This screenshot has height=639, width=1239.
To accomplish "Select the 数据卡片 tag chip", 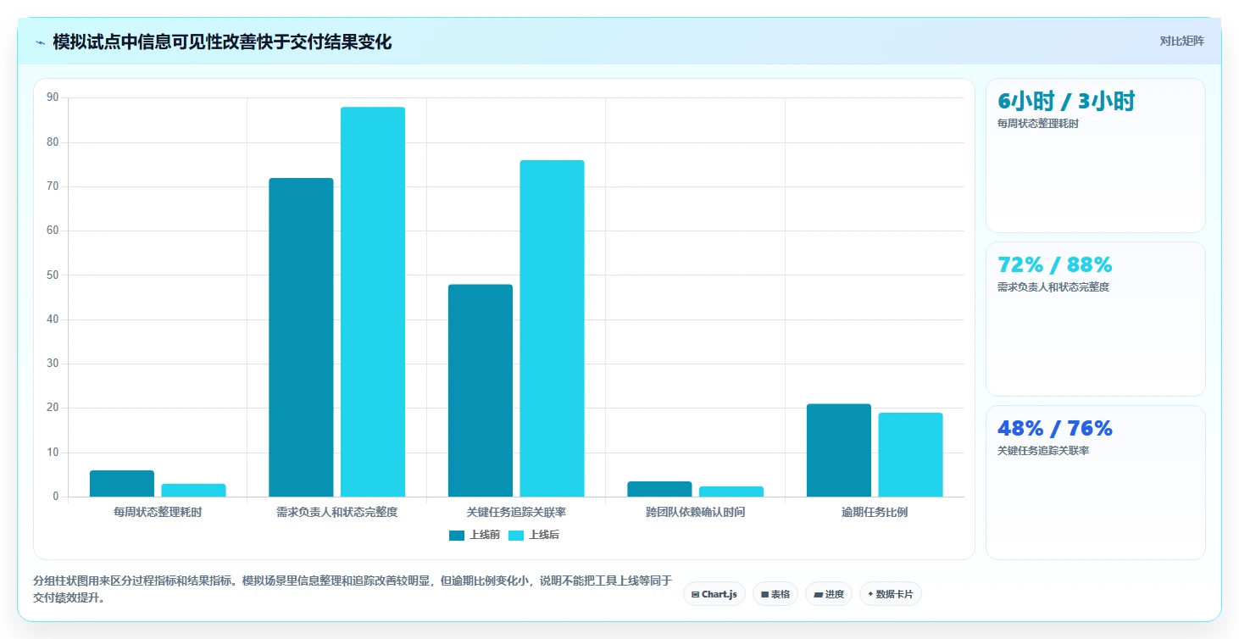I will [890, 594].
